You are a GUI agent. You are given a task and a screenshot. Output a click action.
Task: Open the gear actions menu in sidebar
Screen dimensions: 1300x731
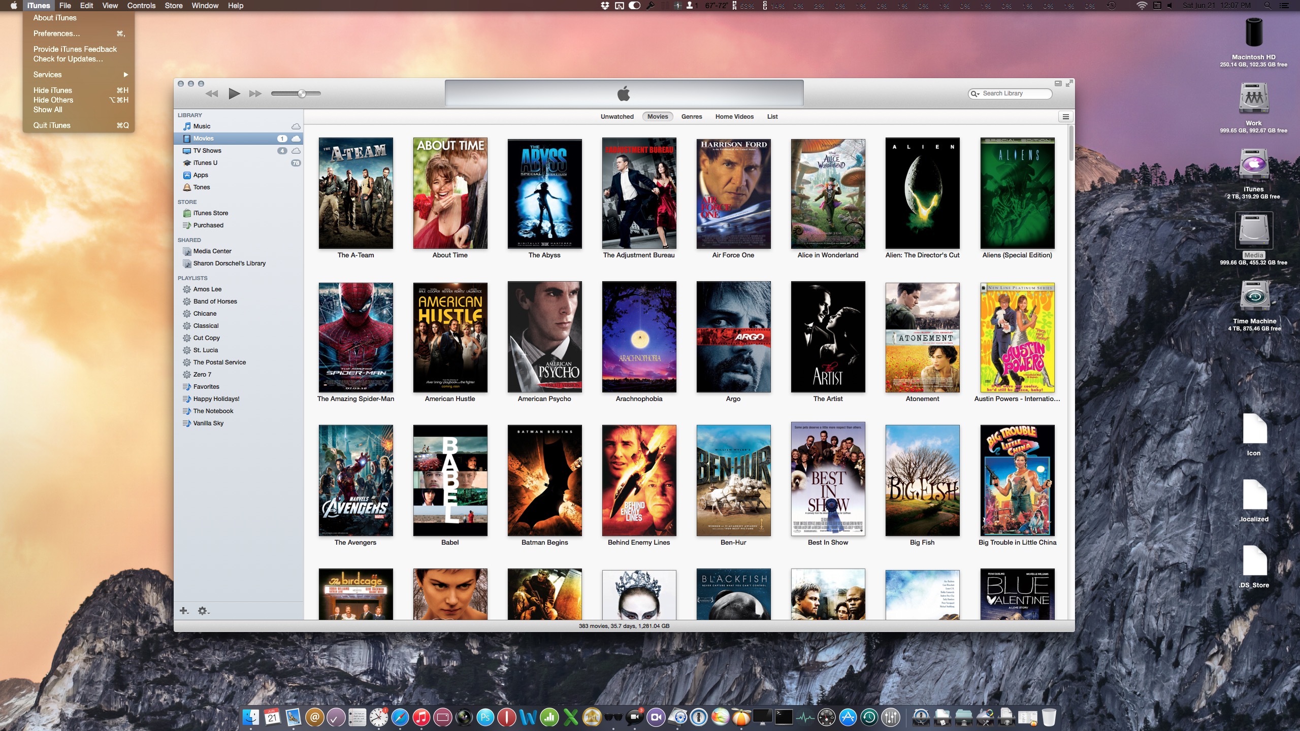[203, 611]
